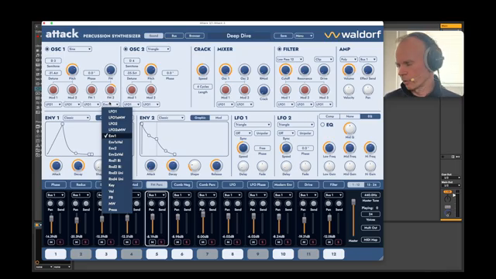Open the Low Pass 12 filter type dropdown

coord(289,59)
